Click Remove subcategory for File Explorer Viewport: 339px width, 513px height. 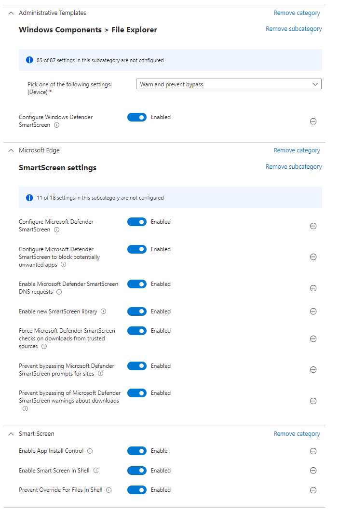point(294,29)
